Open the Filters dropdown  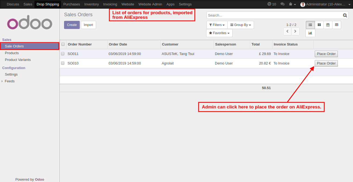(217, 25)
